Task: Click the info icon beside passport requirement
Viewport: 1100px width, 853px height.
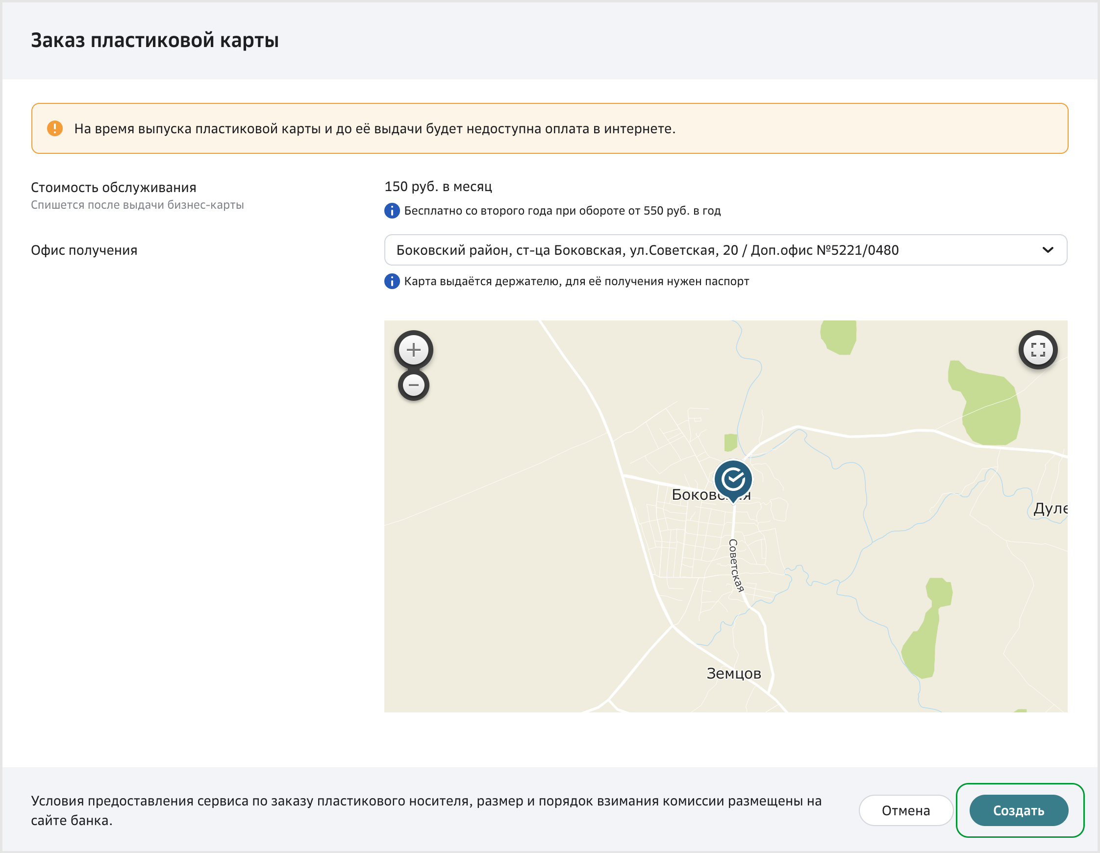Action: click(x=392, y=281)
